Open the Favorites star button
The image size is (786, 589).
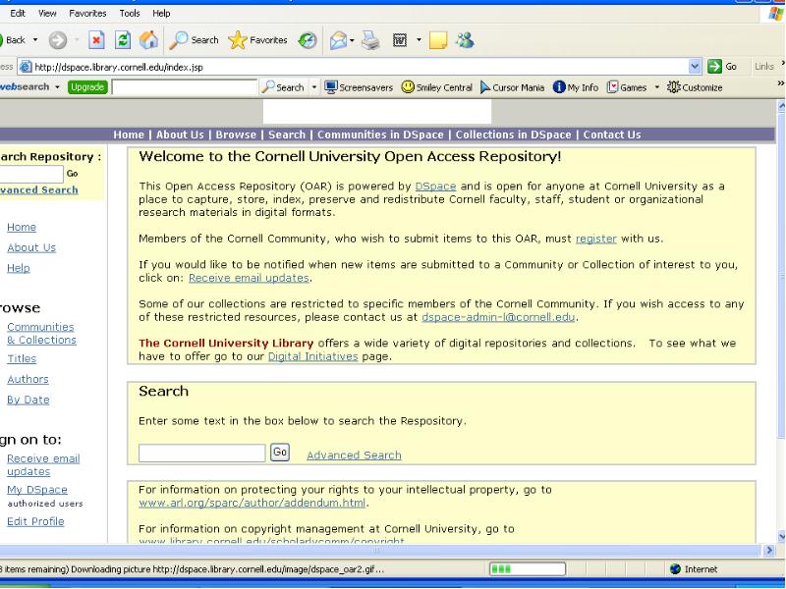pyautogui.click(x=257, y=40)
